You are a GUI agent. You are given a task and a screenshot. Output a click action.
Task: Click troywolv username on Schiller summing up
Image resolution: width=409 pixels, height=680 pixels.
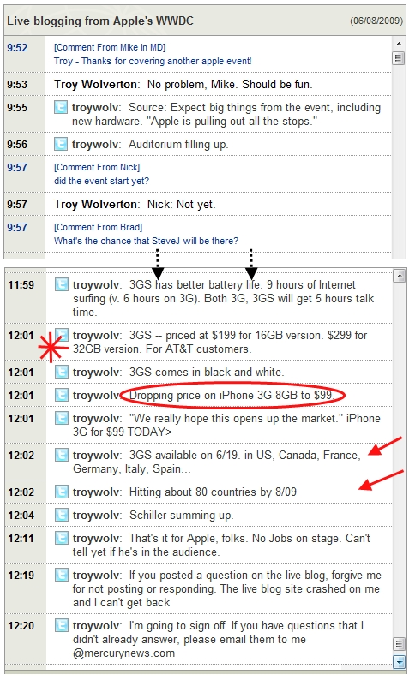[x=97, y=516]
